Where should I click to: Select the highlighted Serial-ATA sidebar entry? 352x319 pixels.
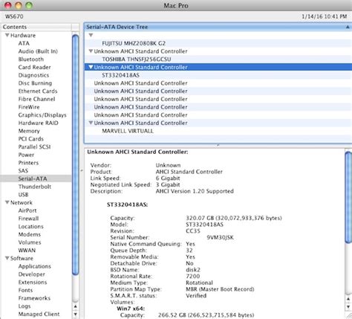36,178
